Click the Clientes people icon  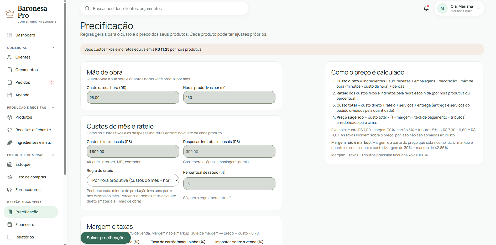click(x=10, y=57)
